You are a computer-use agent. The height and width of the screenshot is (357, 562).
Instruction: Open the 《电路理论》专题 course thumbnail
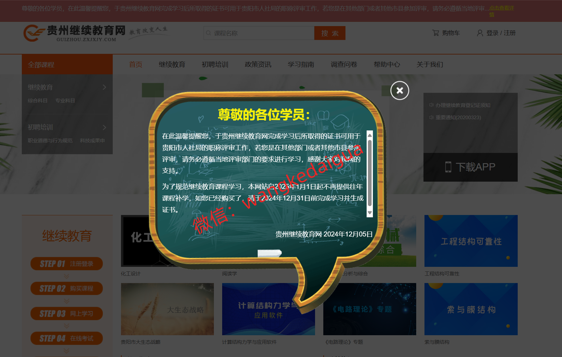[x=370, y=309]
